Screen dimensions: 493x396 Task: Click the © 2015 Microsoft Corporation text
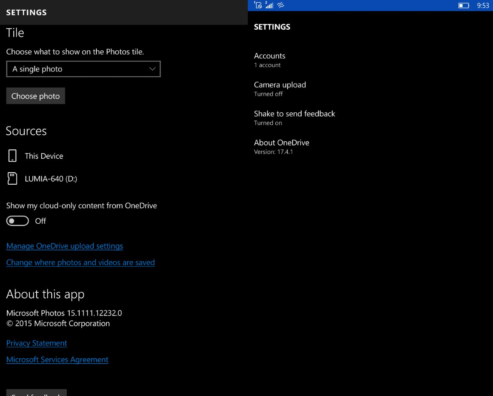(x=58, y=323)
